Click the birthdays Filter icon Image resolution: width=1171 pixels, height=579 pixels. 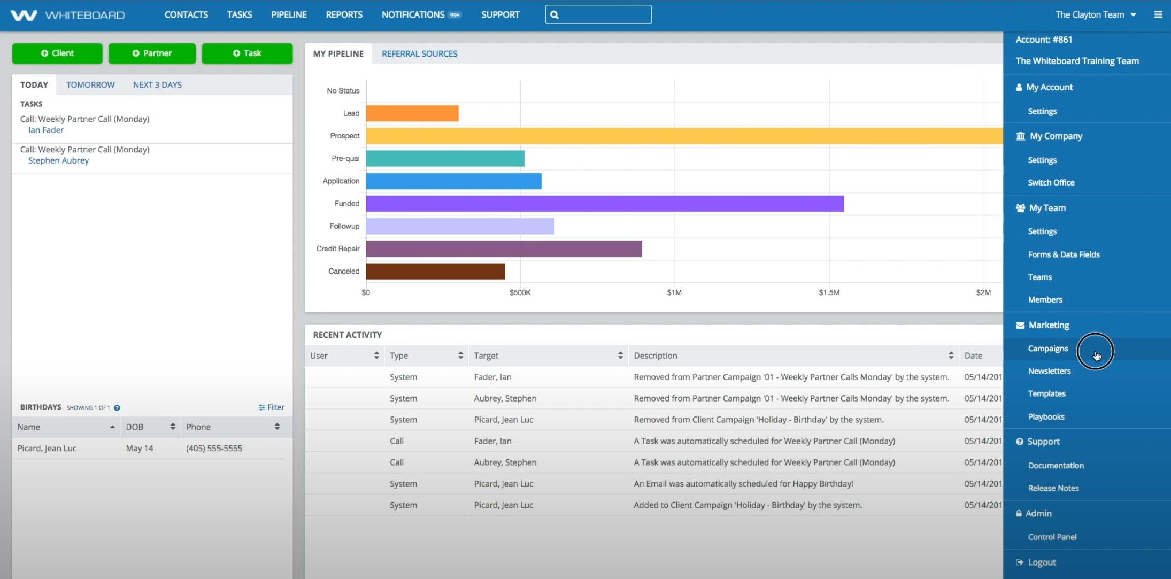coord(261,407)
